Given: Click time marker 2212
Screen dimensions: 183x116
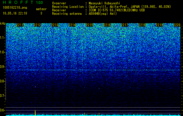Looking at the screenshot, I should pyautogui.click(x=37, y=25).
